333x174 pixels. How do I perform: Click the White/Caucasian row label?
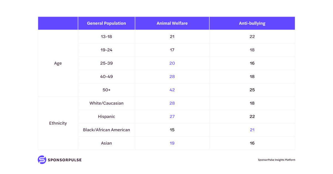click(x=106, y=103)
